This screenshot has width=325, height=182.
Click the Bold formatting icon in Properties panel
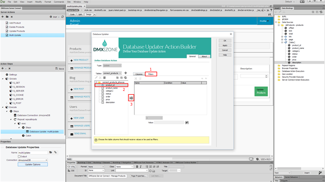click(x=137, y=167)
